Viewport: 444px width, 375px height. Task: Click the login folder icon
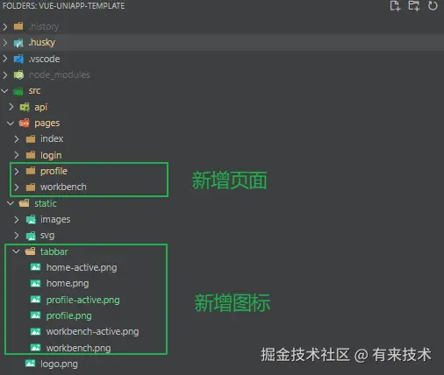coord(31,155)
